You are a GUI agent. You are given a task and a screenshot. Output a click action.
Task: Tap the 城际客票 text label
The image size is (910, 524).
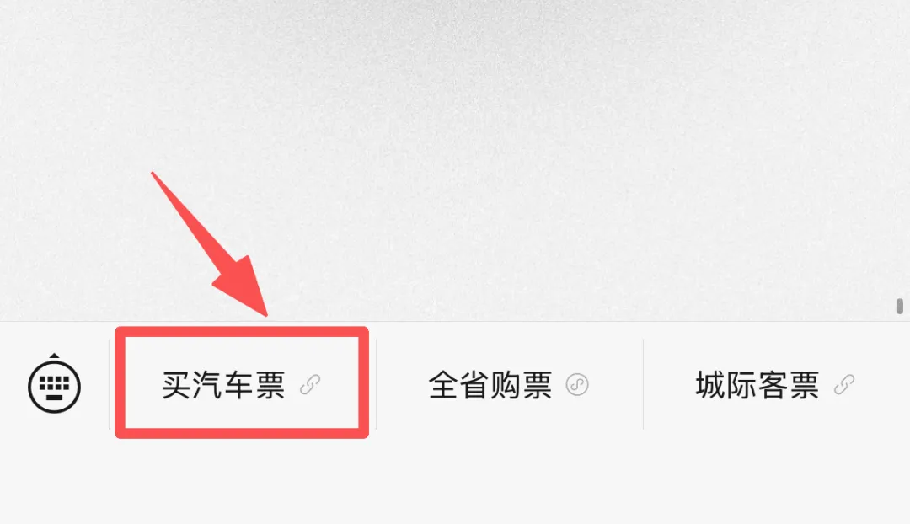point(757,385)
